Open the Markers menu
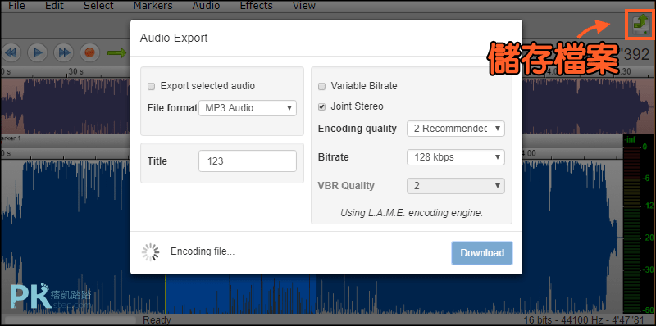The width and height of the screenshot is (656, 326). coord(153,6)
